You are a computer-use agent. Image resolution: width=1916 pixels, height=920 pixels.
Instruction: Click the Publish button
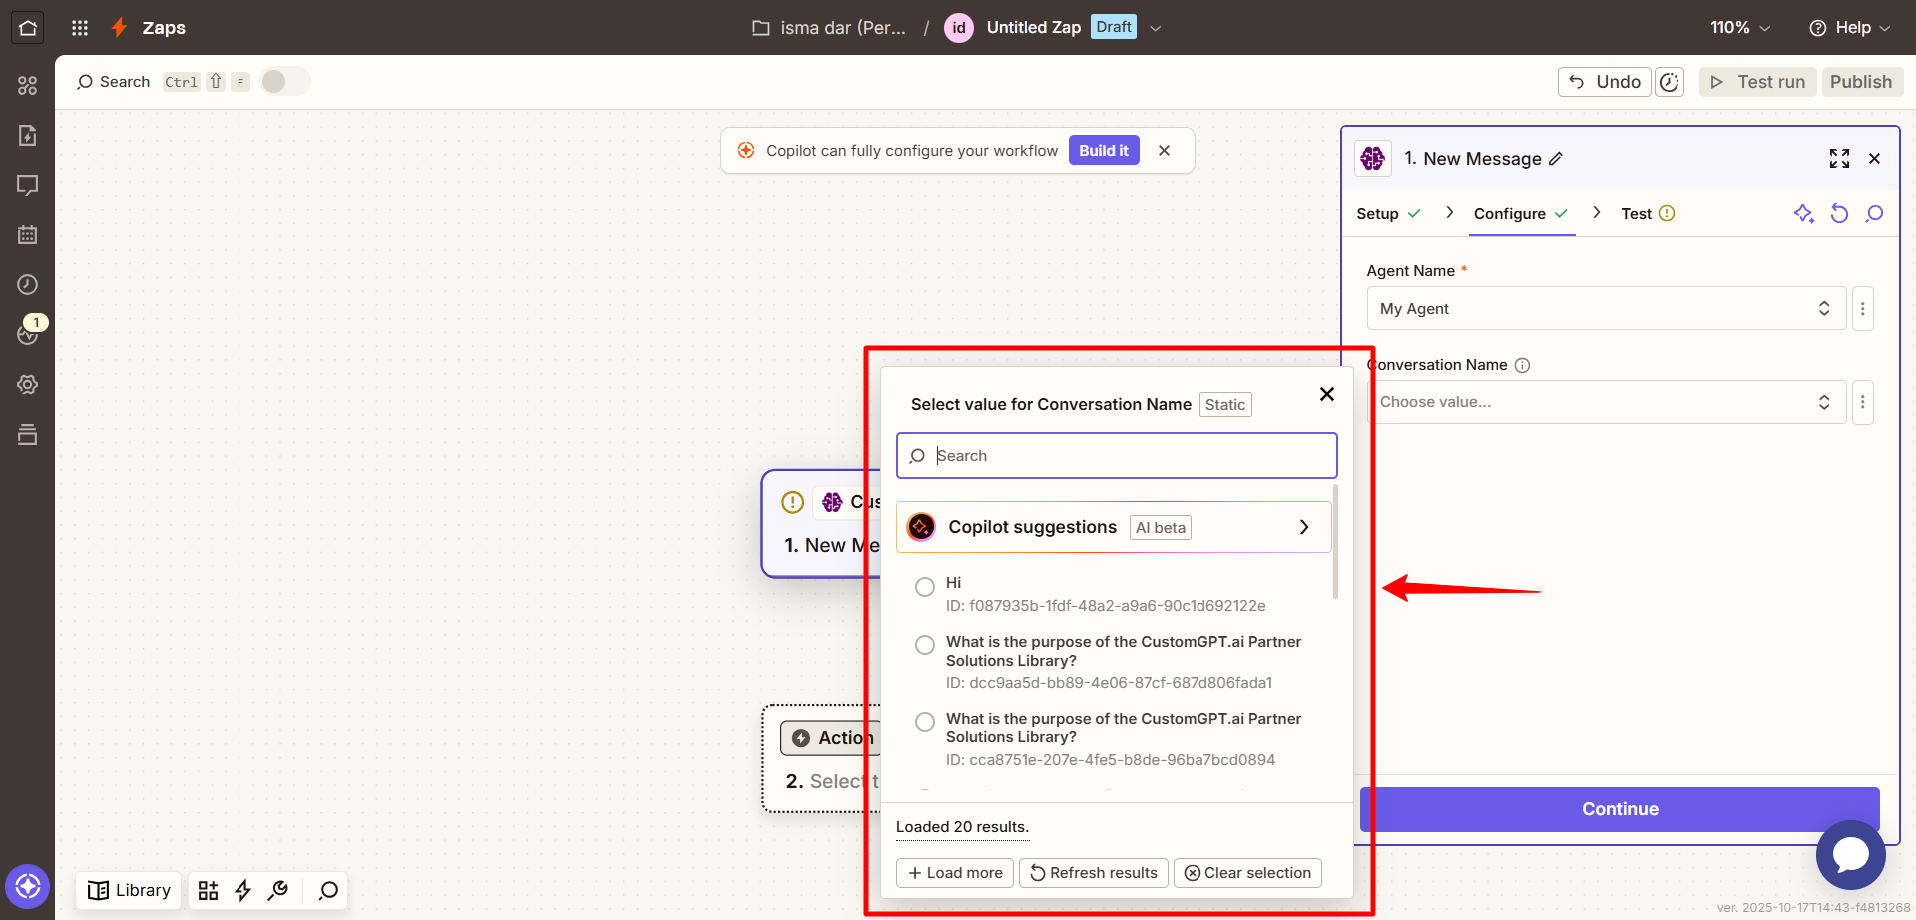click(x=1861, y=82)
